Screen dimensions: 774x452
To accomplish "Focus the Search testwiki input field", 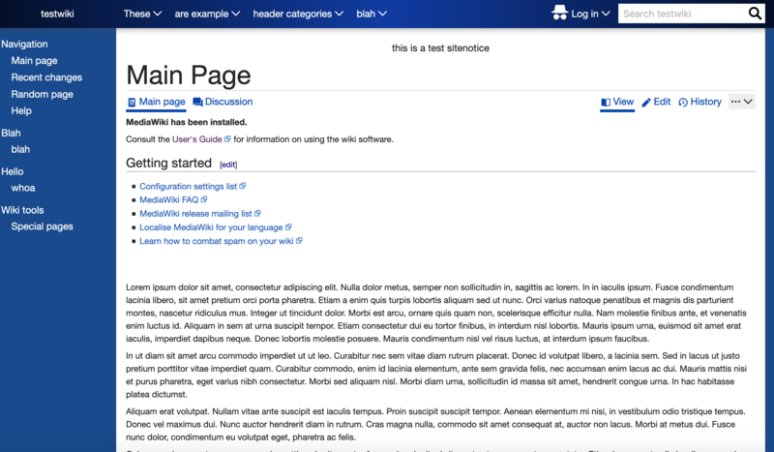I will (683, 14).
